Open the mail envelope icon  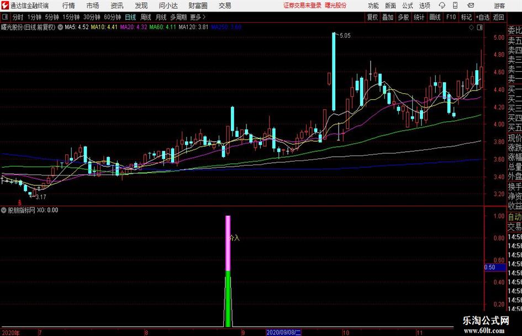coord(471,6)
